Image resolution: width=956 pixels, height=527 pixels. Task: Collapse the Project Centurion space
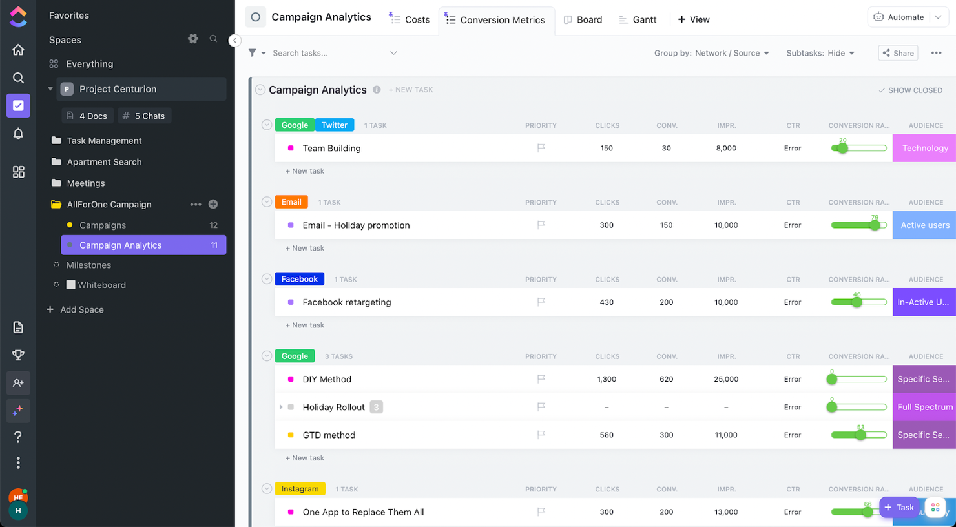click(50, 89)
